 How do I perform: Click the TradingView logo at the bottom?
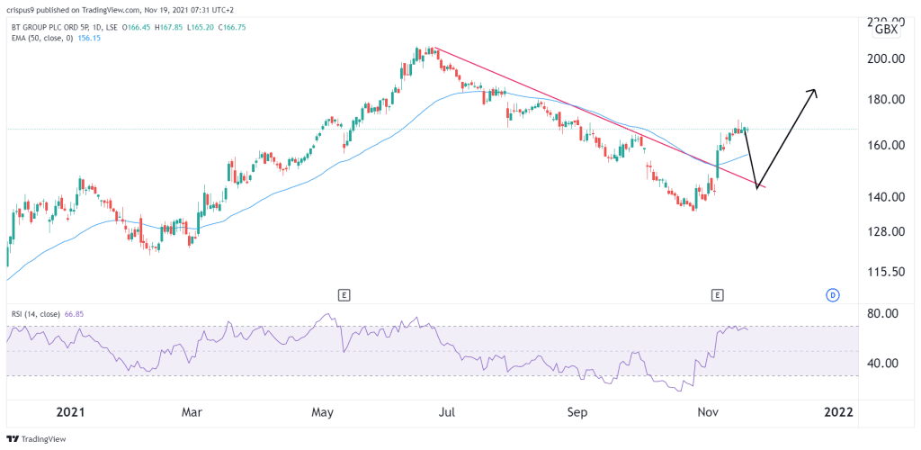click(36, 439)
